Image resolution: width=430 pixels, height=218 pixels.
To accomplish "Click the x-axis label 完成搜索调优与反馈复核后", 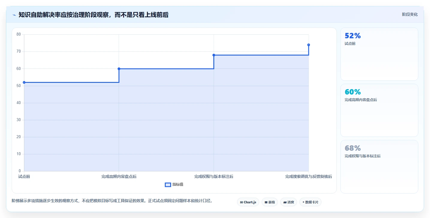I will pyautogui.click(x=309, y=177).
